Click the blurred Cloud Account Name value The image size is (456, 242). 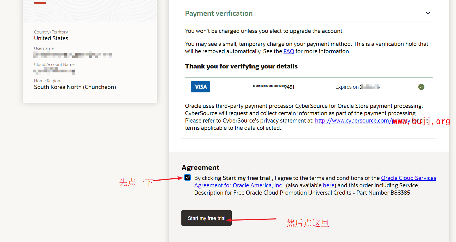(x=54, y=71)
